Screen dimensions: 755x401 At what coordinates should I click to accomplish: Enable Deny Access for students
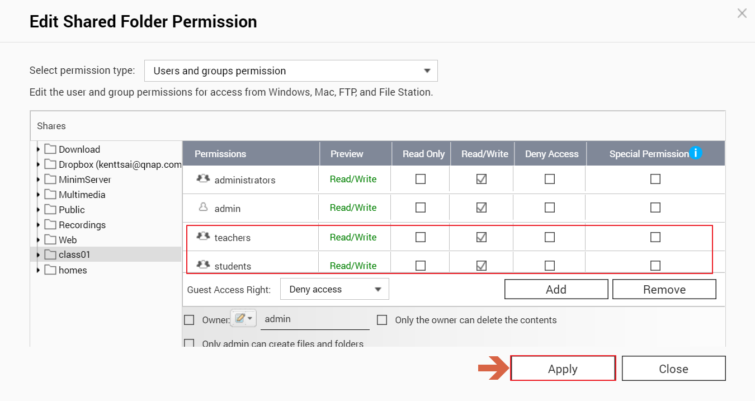[x=550, y=266]
